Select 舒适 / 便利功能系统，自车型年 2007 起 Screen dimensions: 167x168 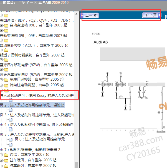tap(32, 55)
